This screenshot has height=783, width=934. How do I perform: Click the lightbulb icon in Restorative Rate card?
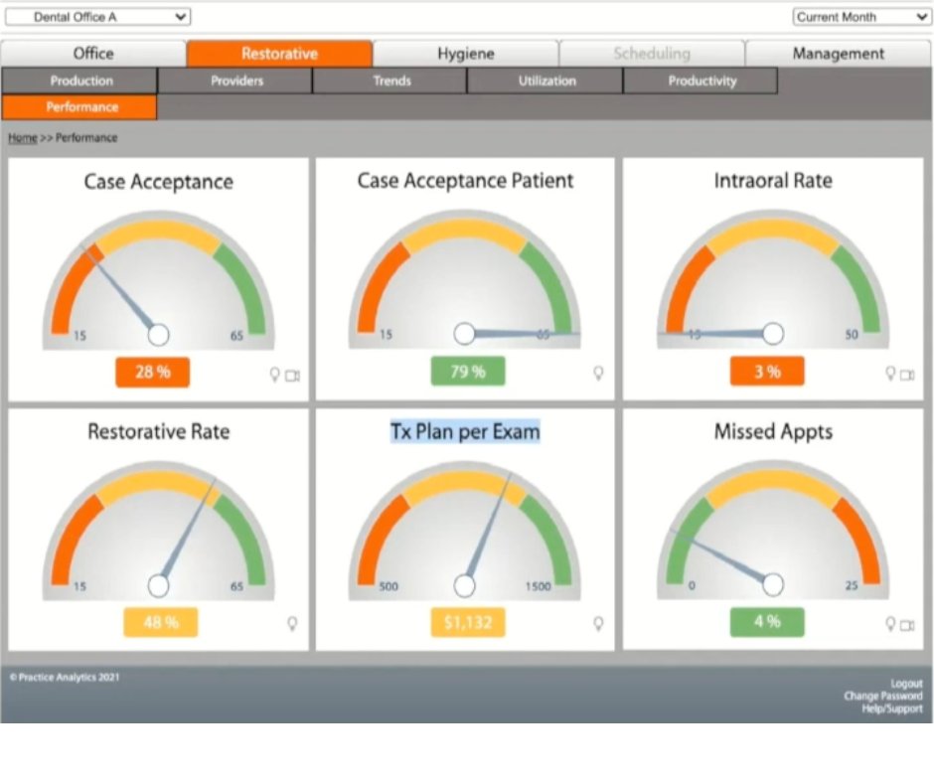coord(292,623)
